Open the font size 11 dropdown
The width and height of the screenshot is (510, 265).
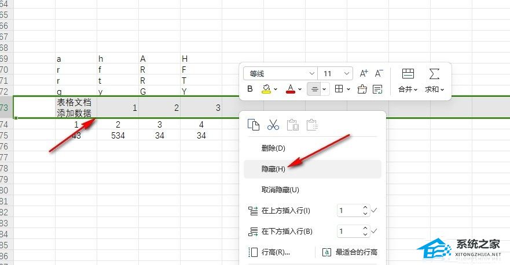347,74
